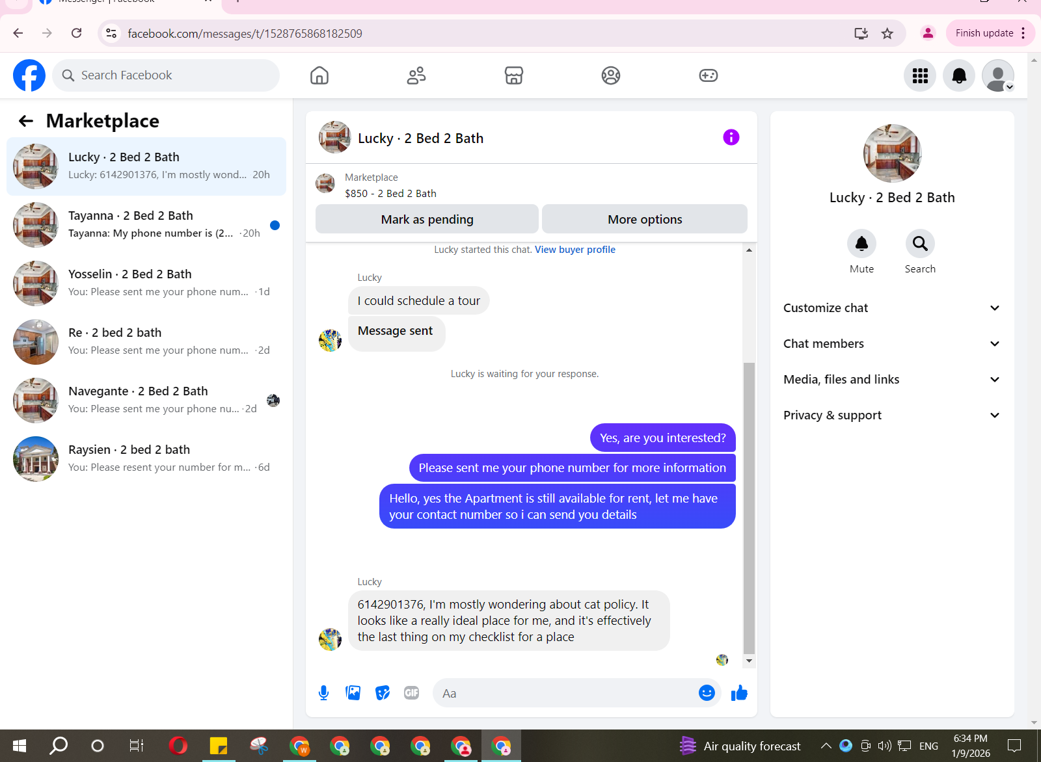Open the Gaming controller icon
Screen dimensions: 1041x762
click(x=709, y=75)
